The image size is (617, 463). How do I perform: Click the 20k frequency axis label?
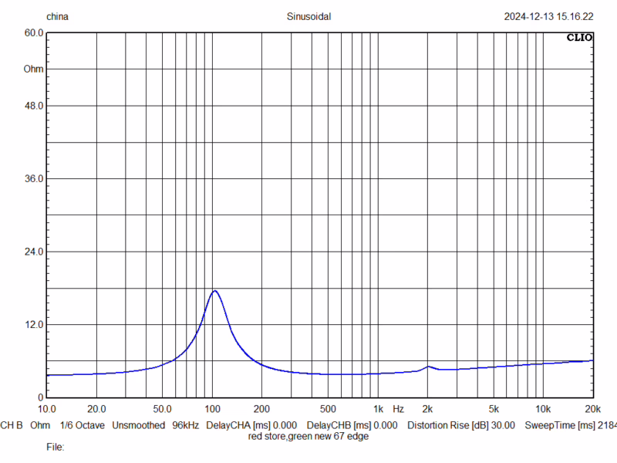coord(592,408)
